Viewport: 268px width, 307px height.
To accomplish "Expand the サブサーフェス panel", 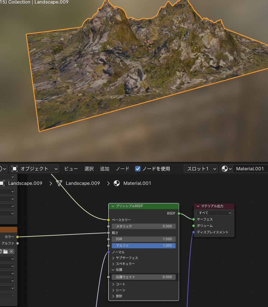I will (x=114, y=258).
